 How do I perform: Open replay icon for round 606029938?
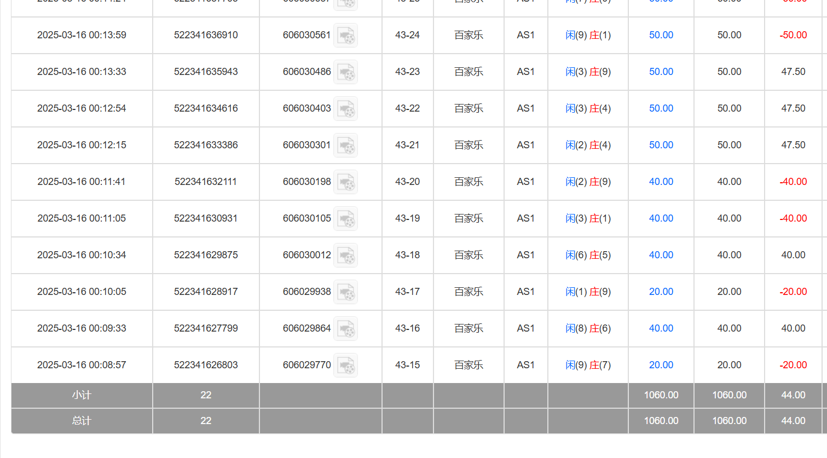345,292
